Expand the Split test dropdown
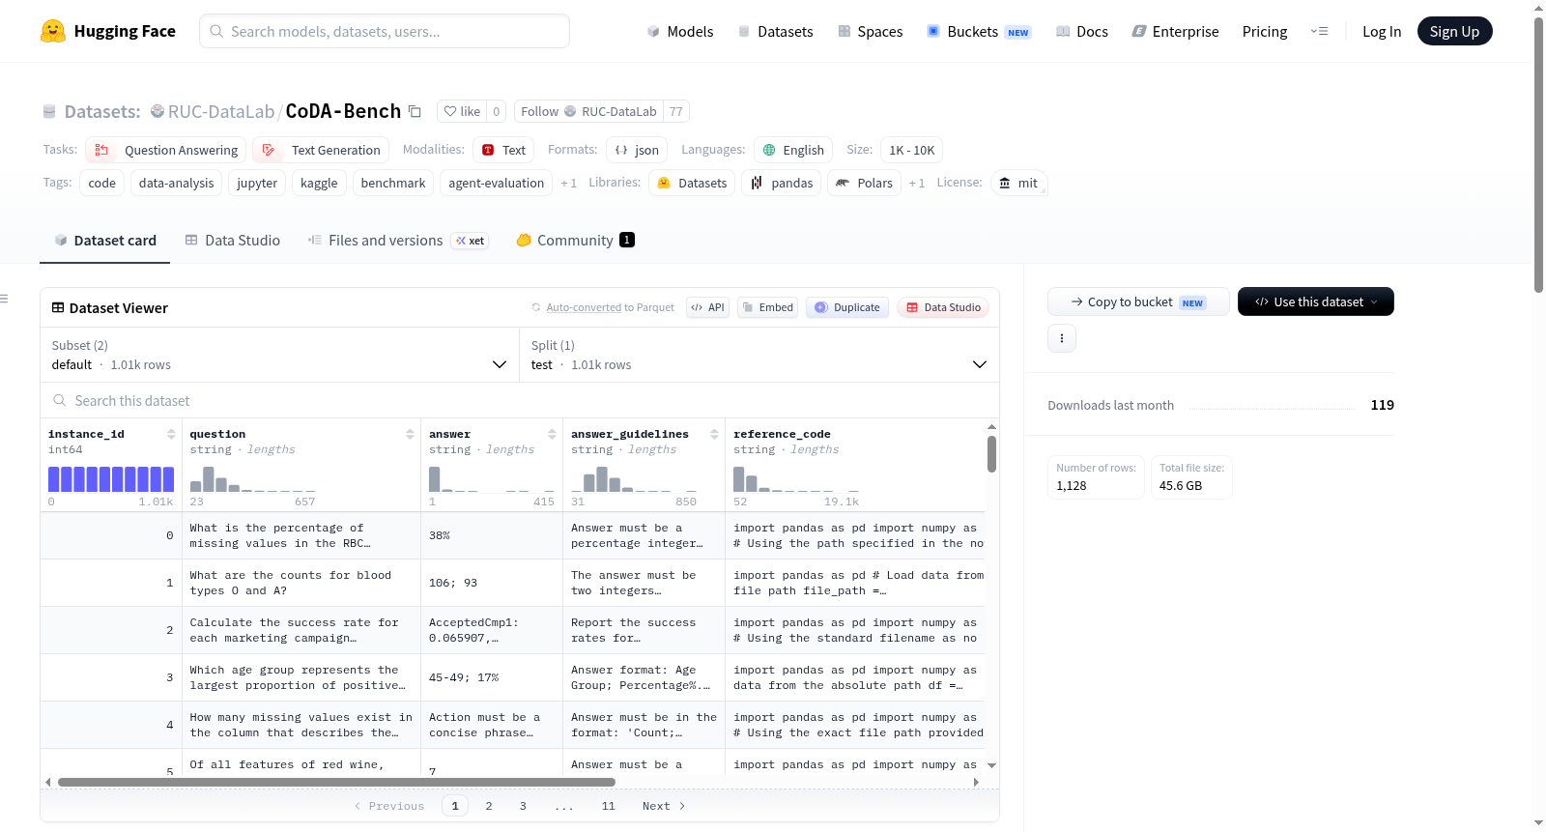Viewport: 1546px width, 832px height. (x=759, y=355)
